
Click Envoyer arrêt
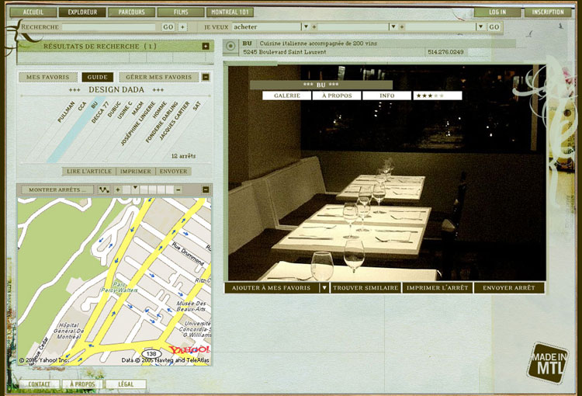(x=509, y=288)
